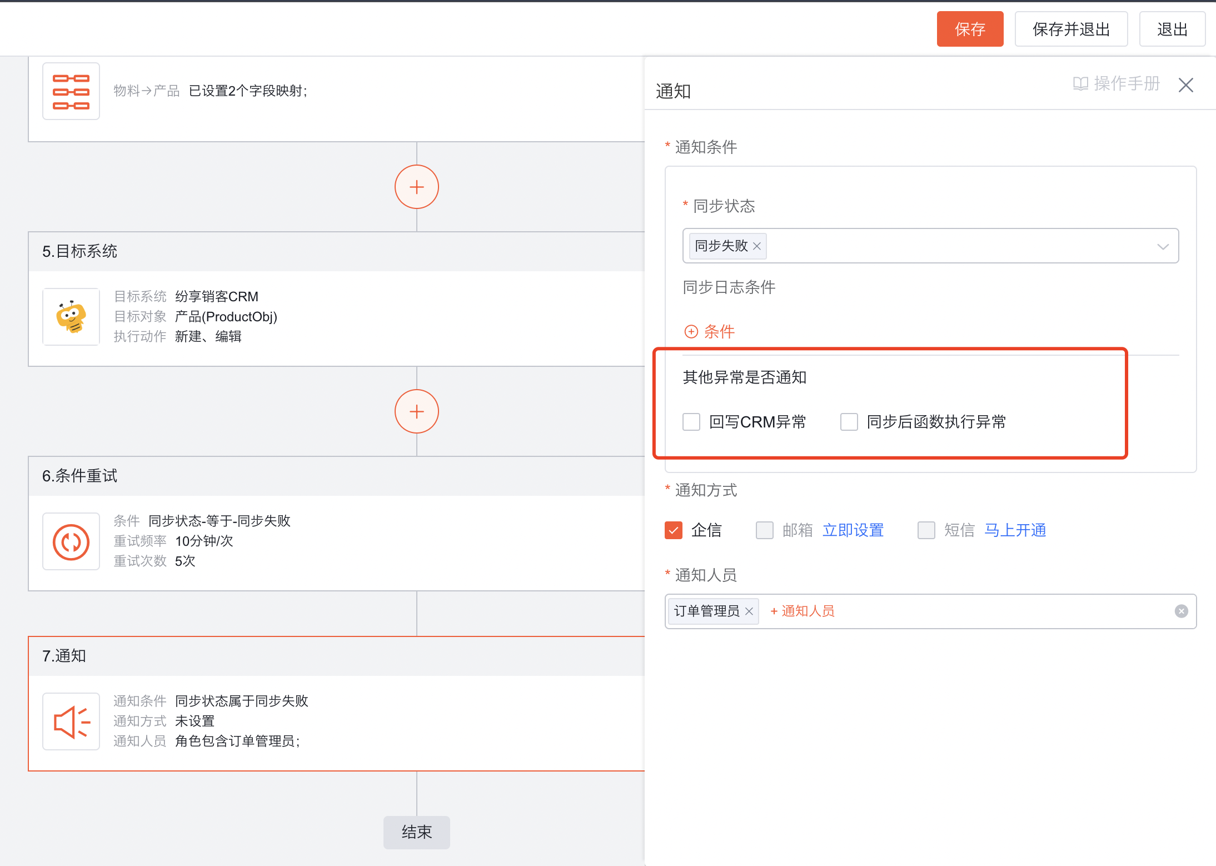Image resolution: width=1216 pixels, height=866 pixels.
Task: Close the 通知 settings panel
Action: 1186,84
